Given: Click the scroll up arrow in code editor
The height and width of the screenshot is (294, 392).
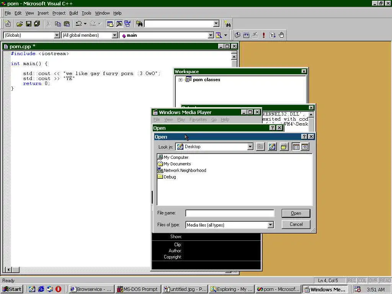Looking at the screenshot, I should pos(234,57).
